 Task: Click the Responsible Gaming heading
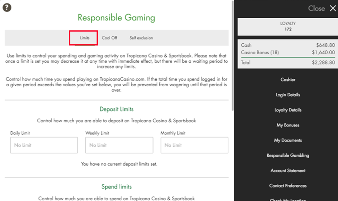point(116,18)
